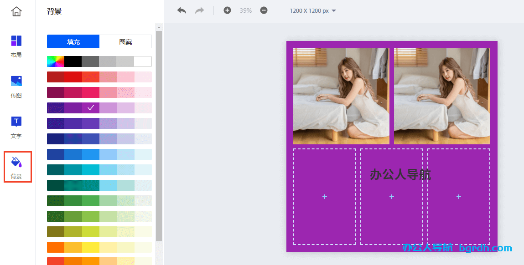Redo the previous action
This screenshot has width=524, height=265.
[x=200, y=10]
